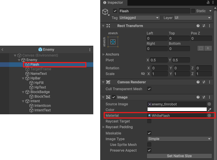This screenshot has height=160, width=217.
Task: Click the Material object picker circle
Action: pos(209,115)
